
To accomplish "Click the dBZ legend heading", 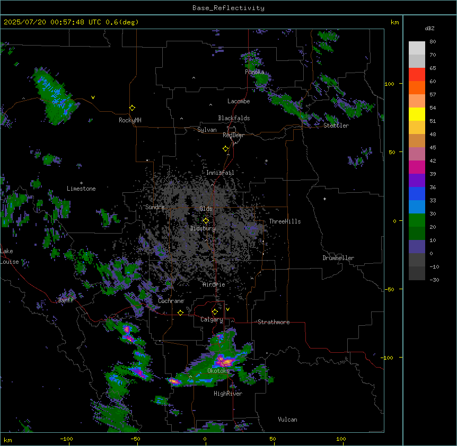I will coord(429,29).
